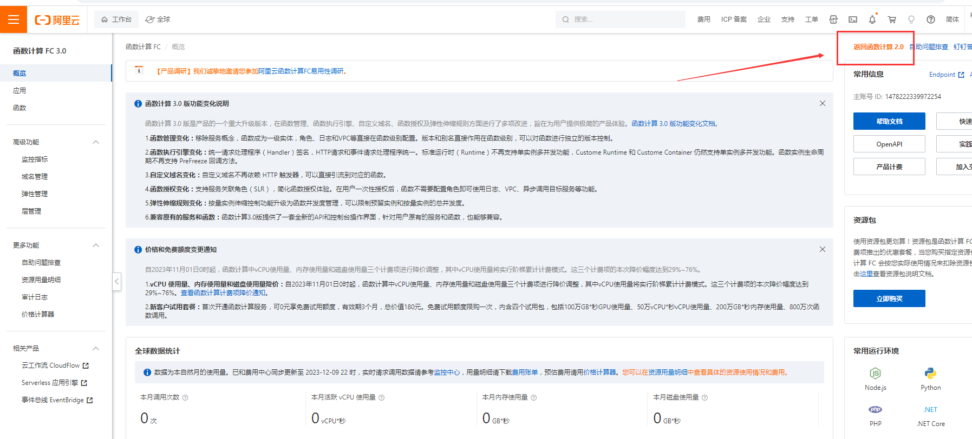Click the 产品计费 button

click(889, 167)
